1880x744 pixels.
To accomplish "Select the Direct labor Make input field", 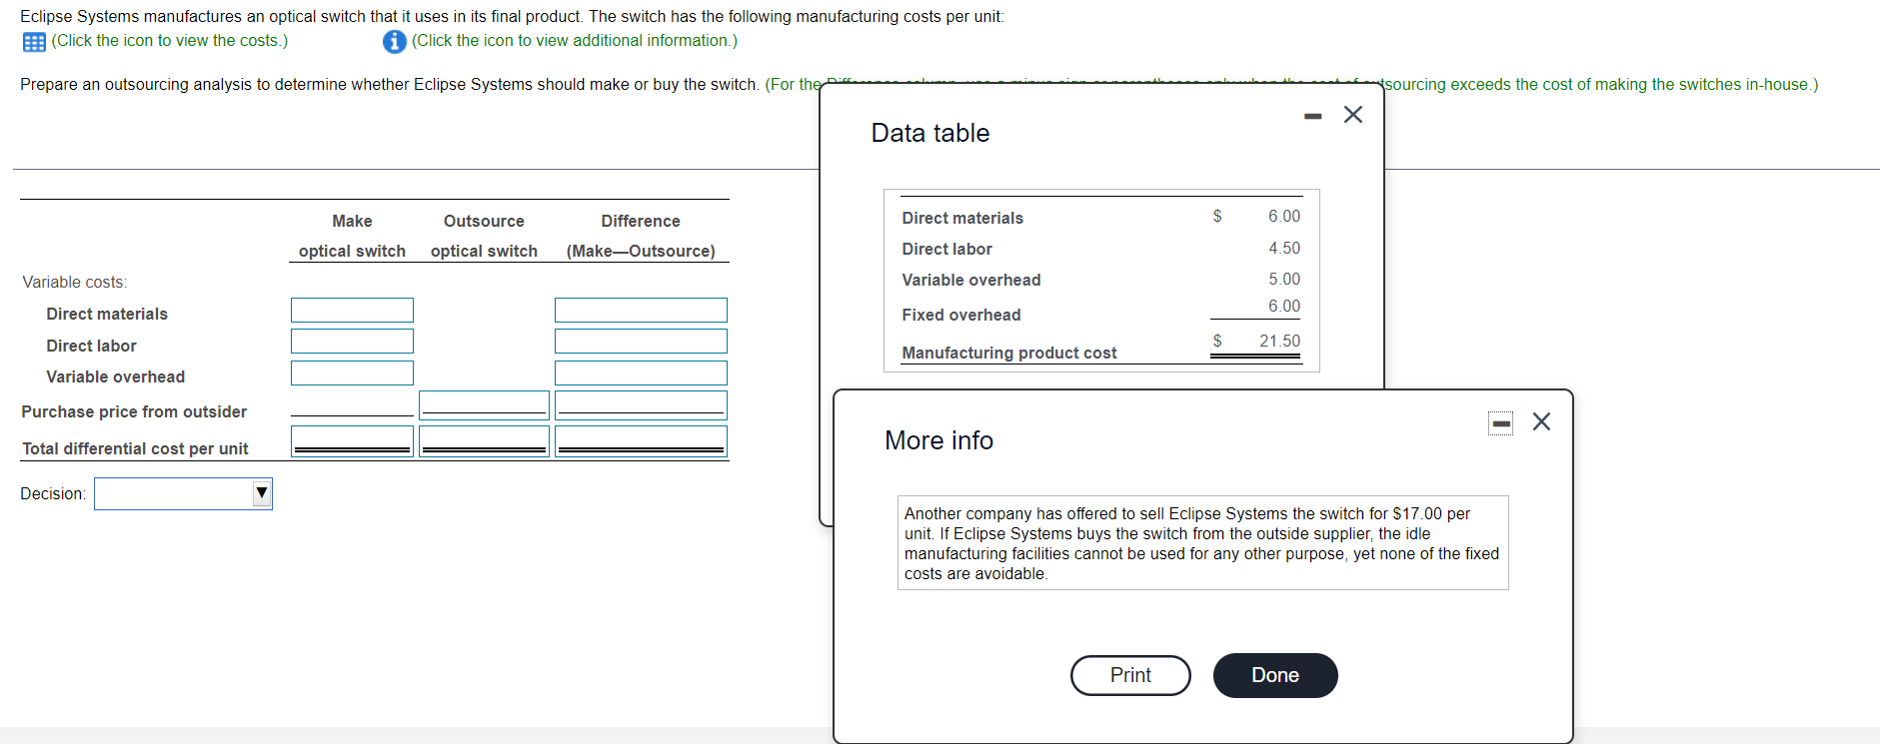I will point(352,342).
